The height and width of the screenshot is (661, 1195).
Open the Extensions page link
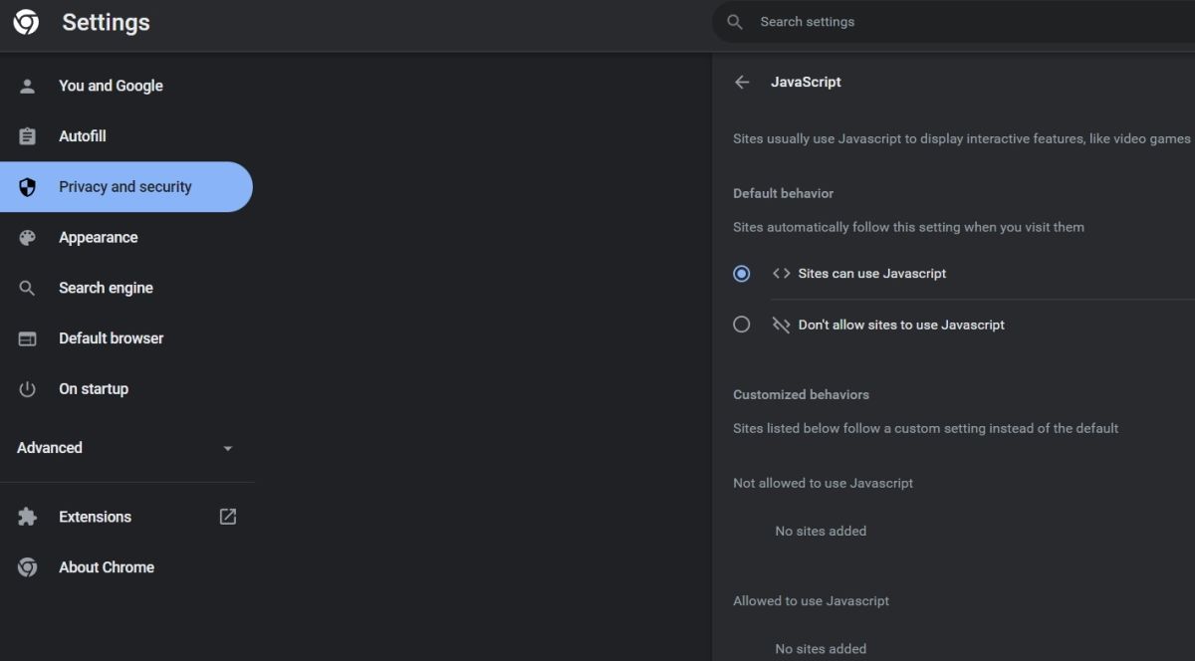[x=96, y=517]
